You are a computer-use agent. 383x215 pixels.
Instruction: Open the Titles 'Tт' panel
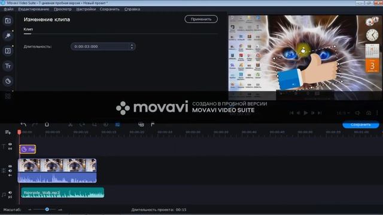point(8,66)
